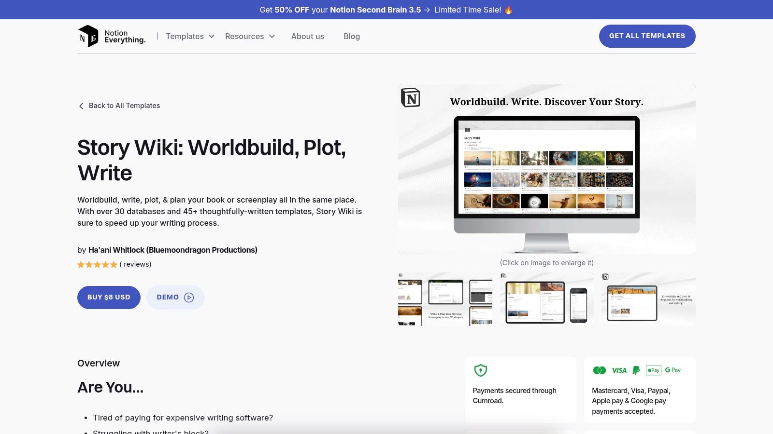Image resolution: width=773 pixels, height=434 pixels.
Task: Select the first collage thumbnail image
Action: coord(445,299)
